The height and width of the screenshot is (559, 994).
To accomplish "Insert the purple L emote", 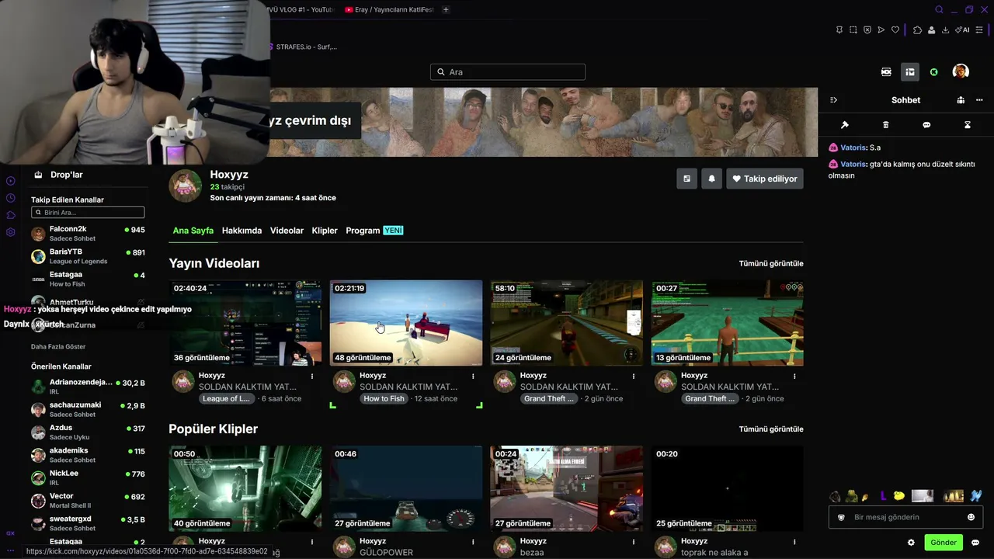I will (883, 496).
